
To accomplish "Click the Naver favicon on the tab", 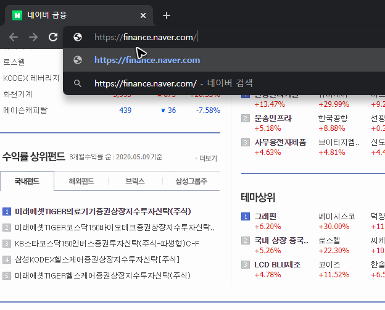I will coord(17,15).
